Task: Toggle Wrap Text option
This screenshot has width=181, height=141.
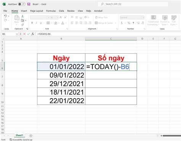Action: pos(102,18)
